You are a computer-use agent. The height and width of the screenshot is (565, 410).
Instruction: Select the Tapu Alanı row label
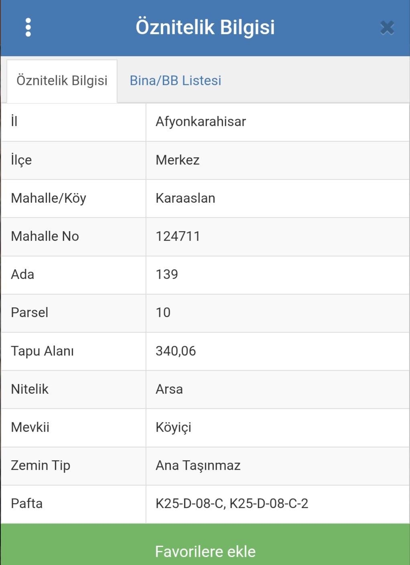pyautogui.click(x=42, y=351)
